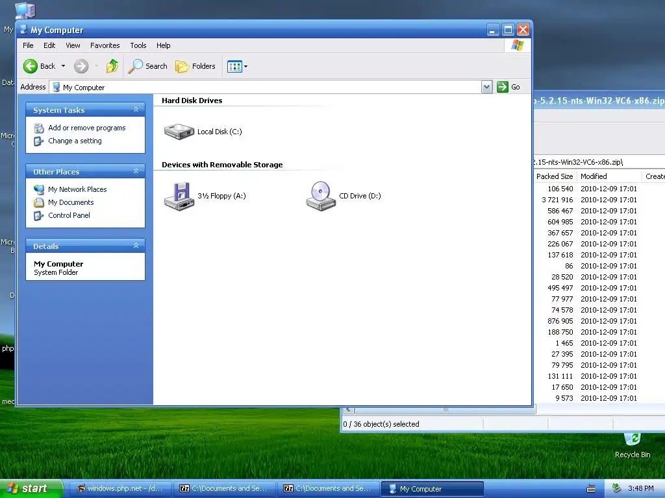Select the Local Disk (C:) drive icon

tap(179, 132)
